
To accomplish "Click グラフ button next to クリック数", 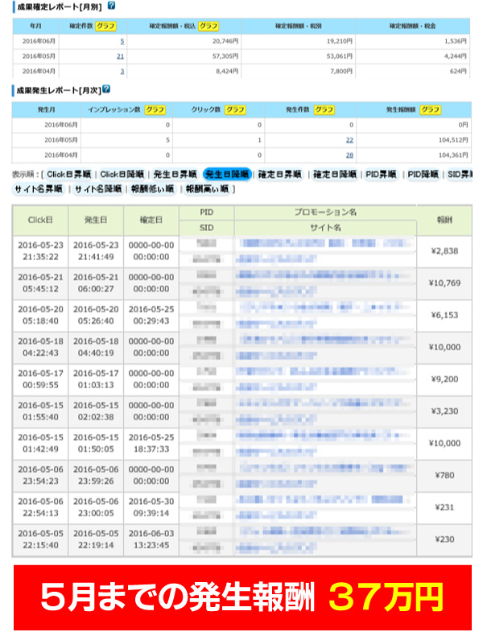I will [235, 109].
